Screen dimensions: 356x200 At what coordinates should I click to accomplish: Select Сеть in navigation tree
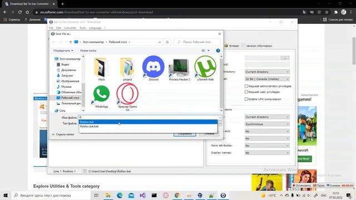[62, 111]
